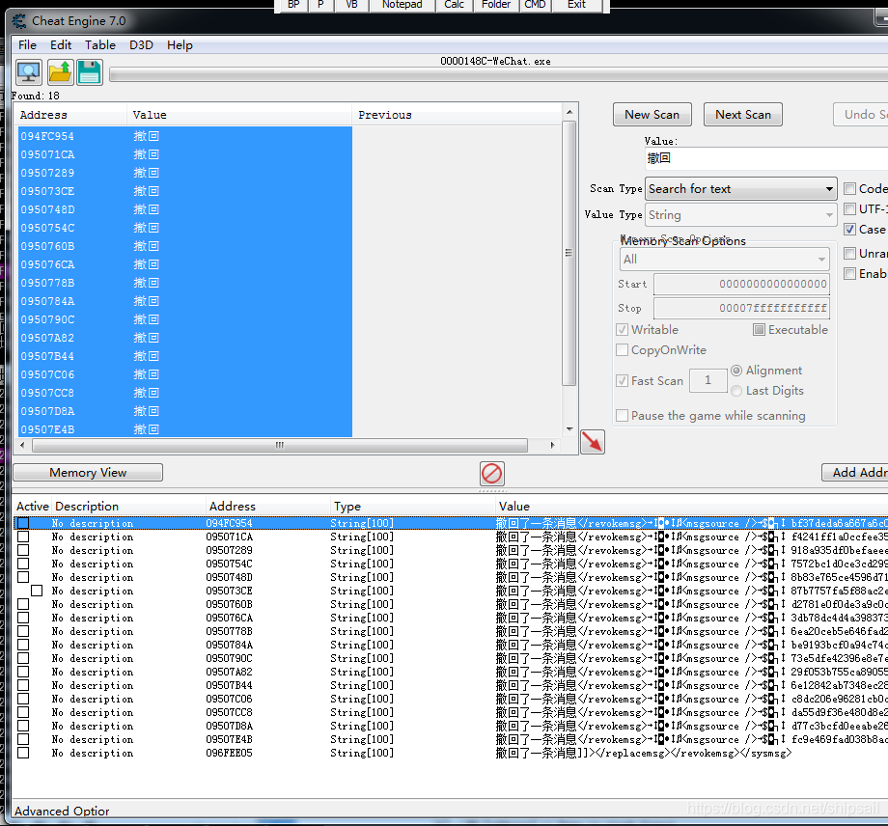Viewport: 888px width, 826px height.
Task: Toggle the Codepage checkbox
Action: coord(849,189)
